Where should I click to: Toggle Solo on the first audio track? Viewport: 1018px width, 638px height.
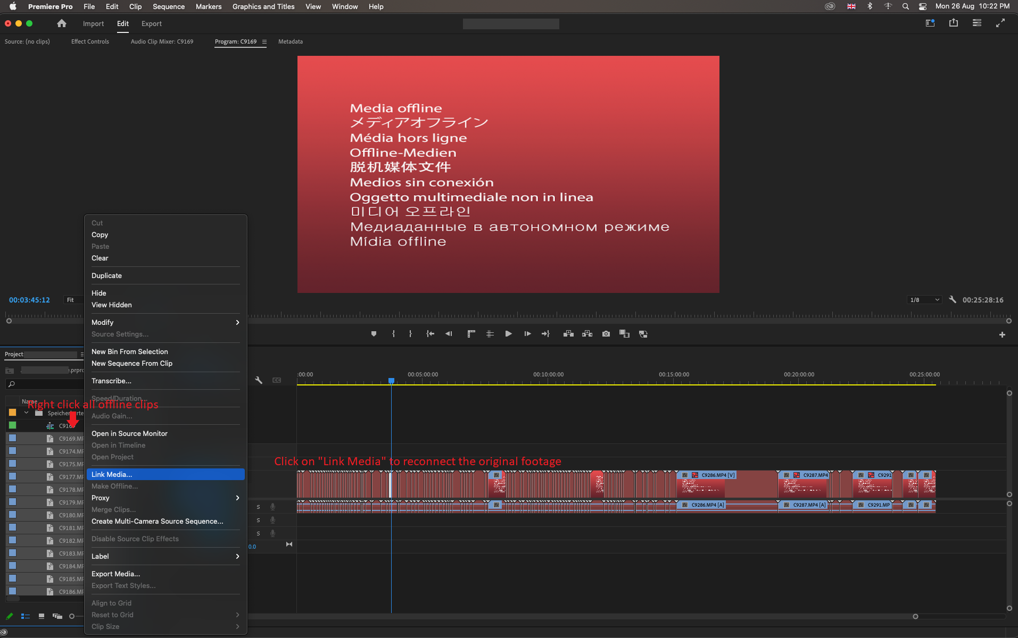(258, 507)
